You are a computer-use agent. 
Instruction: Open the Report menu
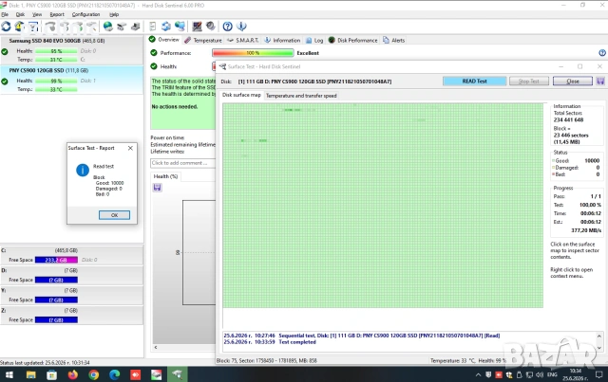click(x=57, y=14)
